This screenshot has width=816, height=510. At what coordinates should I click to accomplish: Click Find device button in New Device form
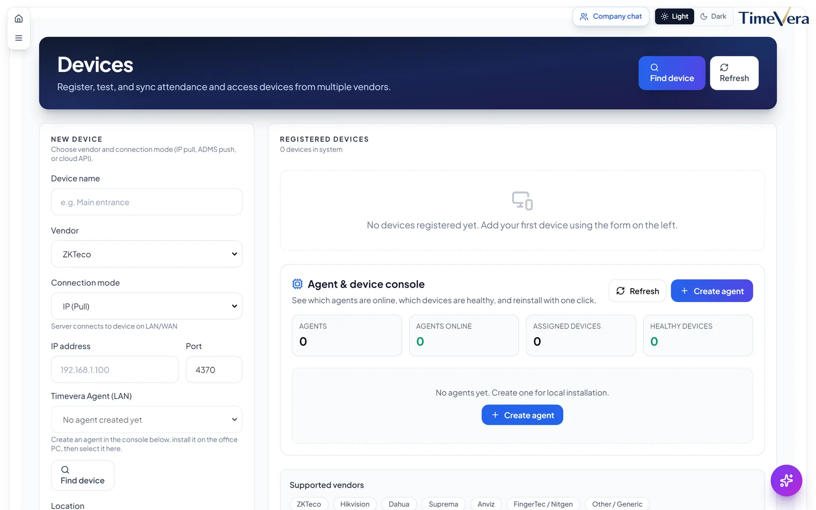coord(83,475)
